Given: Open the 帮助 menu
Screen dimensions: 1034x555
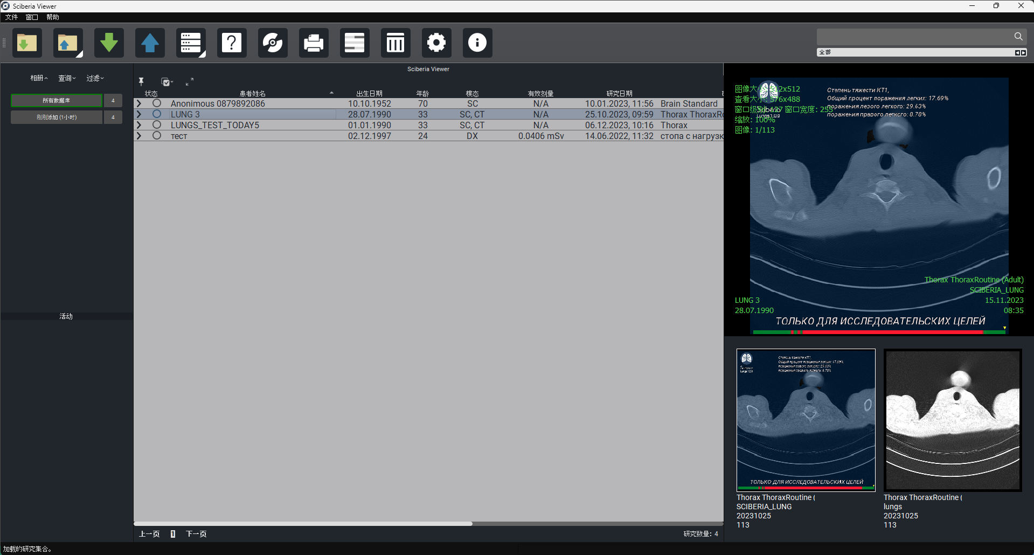Looking at the screenshot, I should point(53,17).
